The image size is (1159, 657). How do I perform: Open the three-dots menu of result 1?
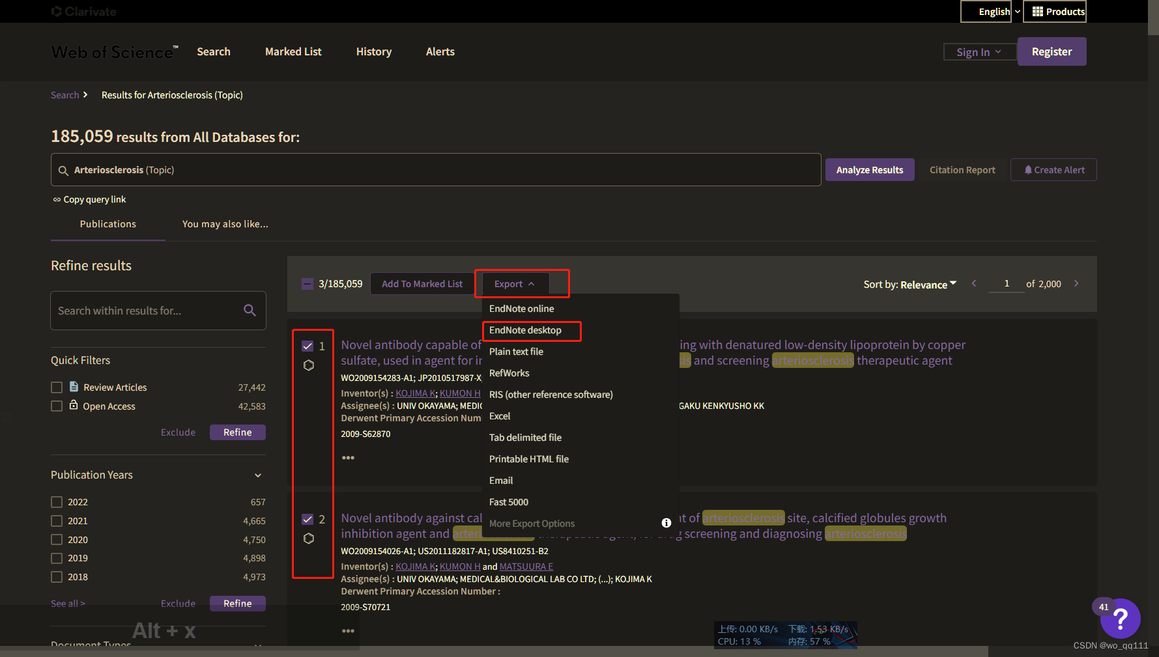(349, 458)
